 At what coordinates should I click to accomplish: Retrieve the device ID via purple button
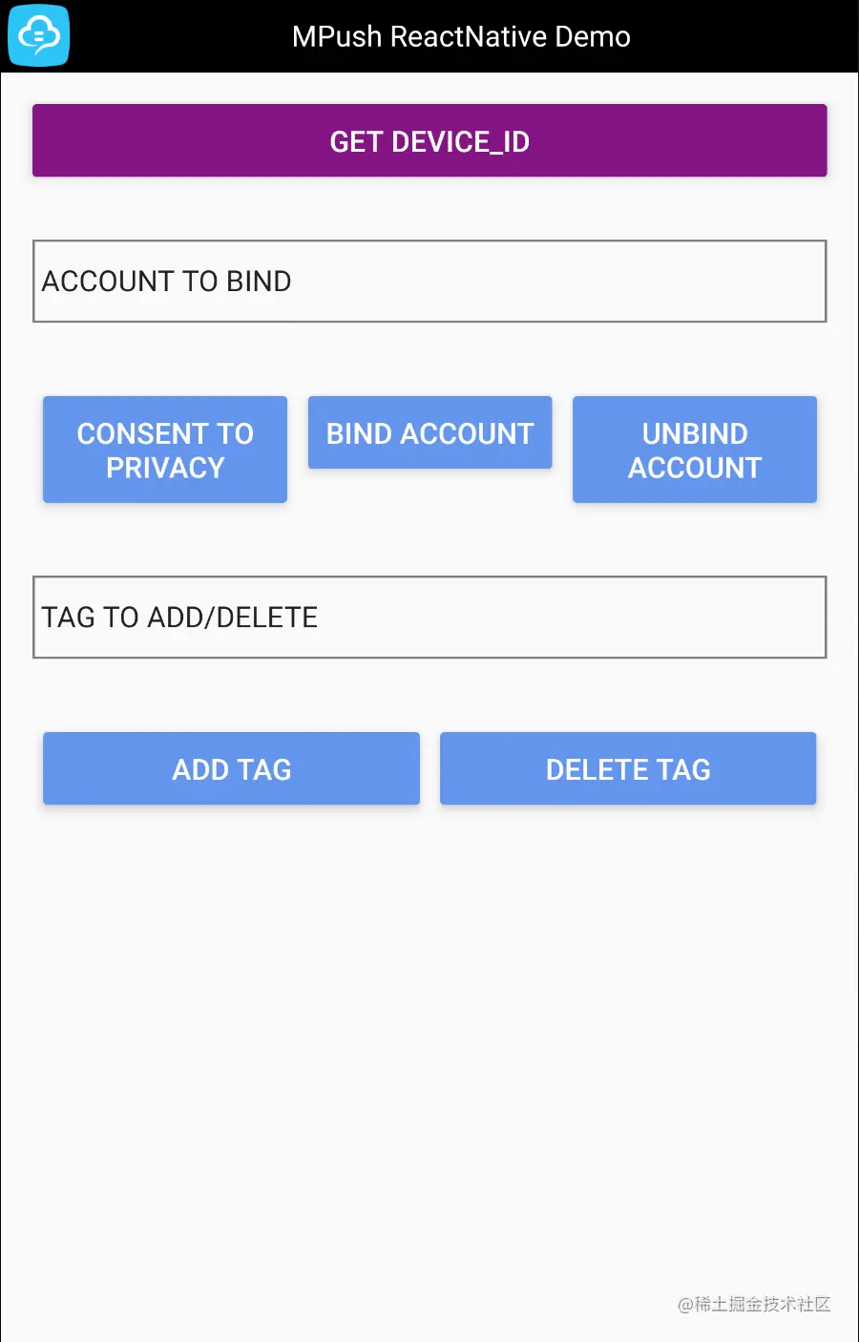tap(429, 140)
